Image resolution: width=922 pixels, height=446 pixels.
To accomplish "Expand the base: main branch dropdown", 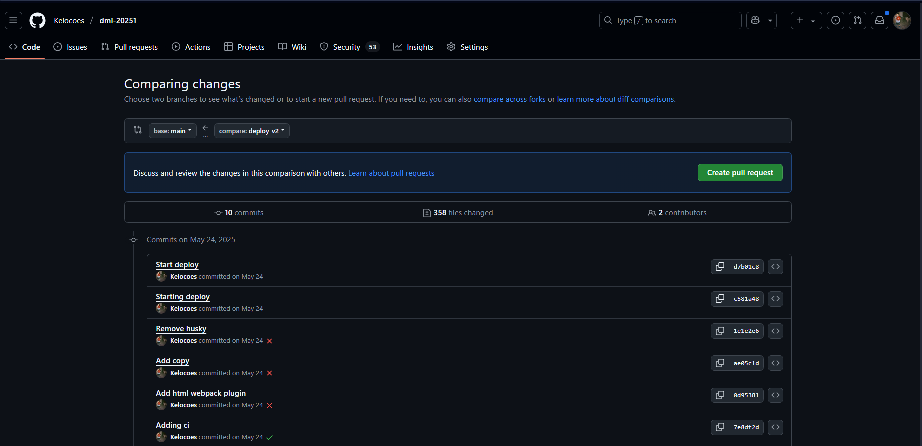I will tap(172, 131).
